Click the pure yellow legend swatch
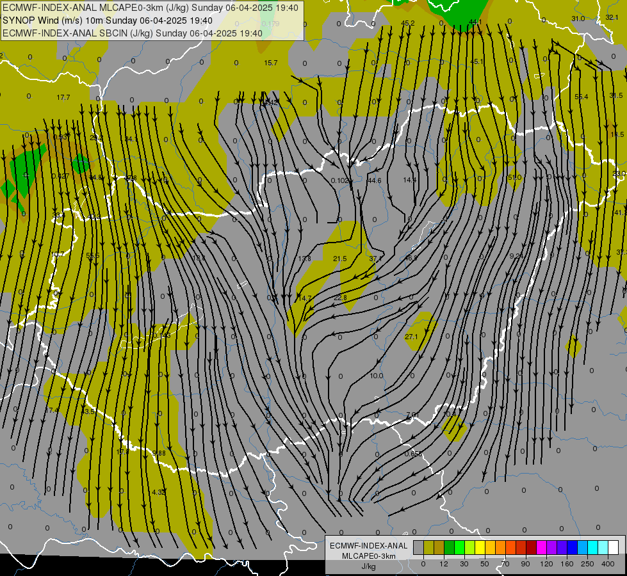 [x=480, y=547]
